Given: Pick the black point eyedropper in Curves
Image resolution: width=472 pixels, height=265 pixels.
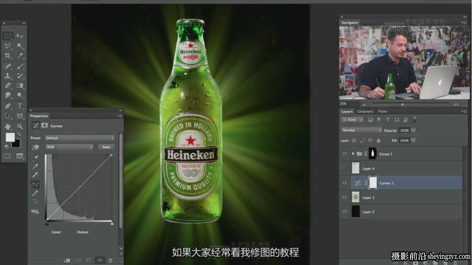Looking at the screenshot, I should click(35, 158).
